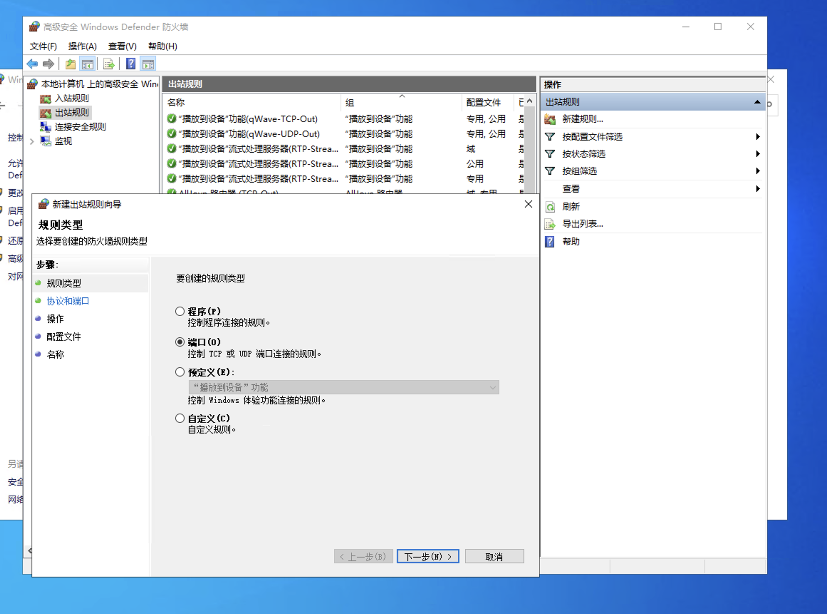This screenshot has height=614, width=827.
Task: Sort by the 配置文件 column header
Action: coord(488,103)
